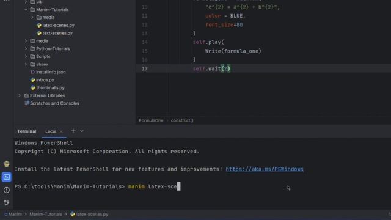Click the self.play( code line
The image size is (391, 220).
coord(208,42)
